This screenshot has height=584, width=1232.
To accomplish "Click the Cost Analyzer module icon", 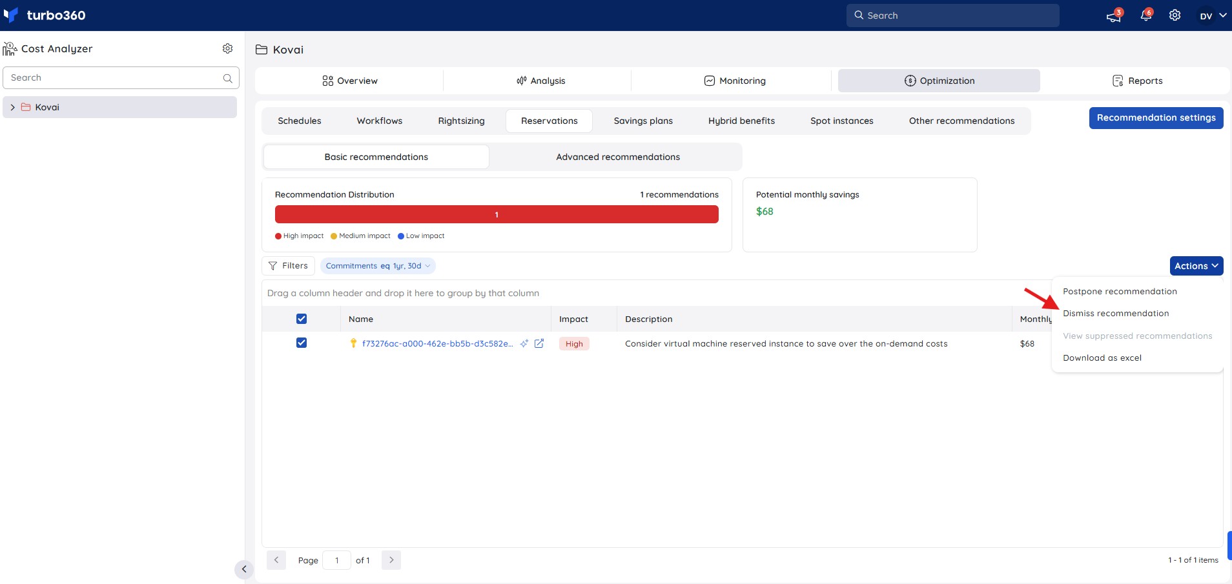I will (x=10, y=48).
